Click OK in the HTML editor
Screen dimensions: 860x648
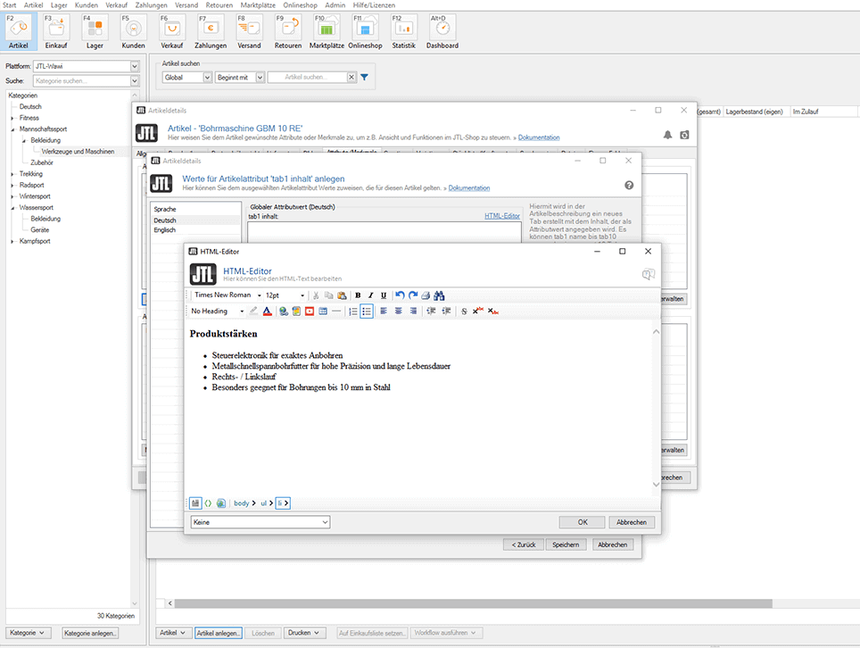582,522
